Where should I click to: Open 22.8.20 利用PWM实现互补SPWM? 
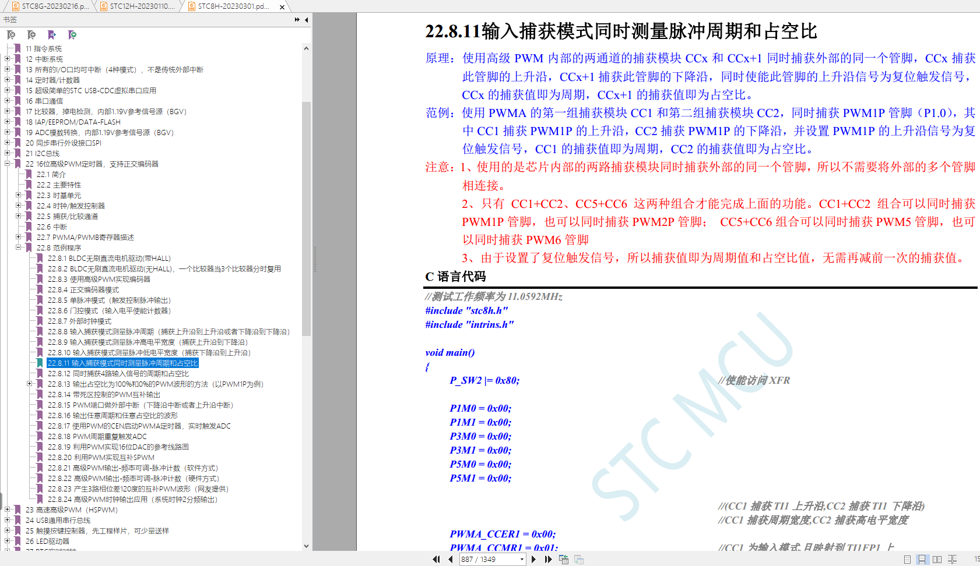(x=101, y=457)
